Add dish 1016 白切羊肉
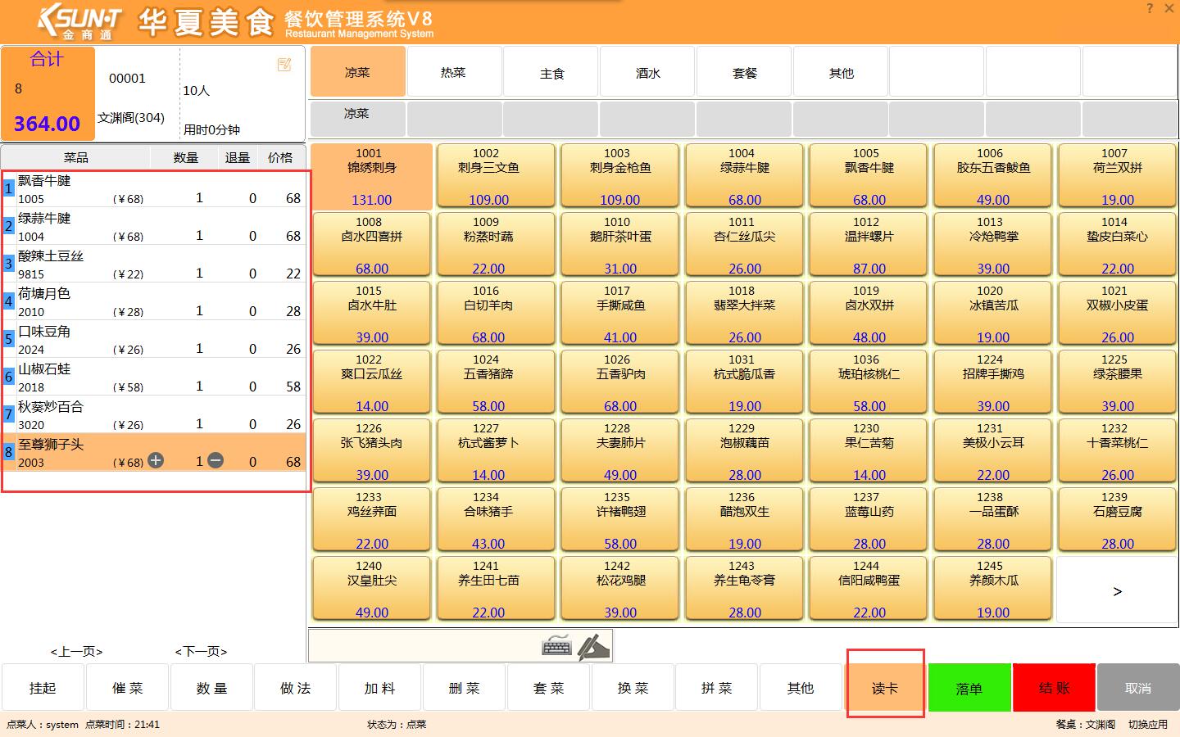 (496, 314)
